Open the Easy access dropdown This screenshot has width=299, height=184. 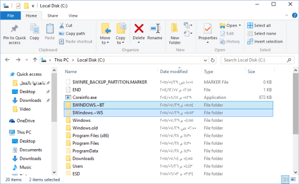click(x=188, y=33)
